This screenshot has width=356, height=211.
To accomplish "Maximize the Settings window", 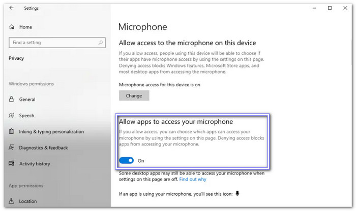I will 330,8.
